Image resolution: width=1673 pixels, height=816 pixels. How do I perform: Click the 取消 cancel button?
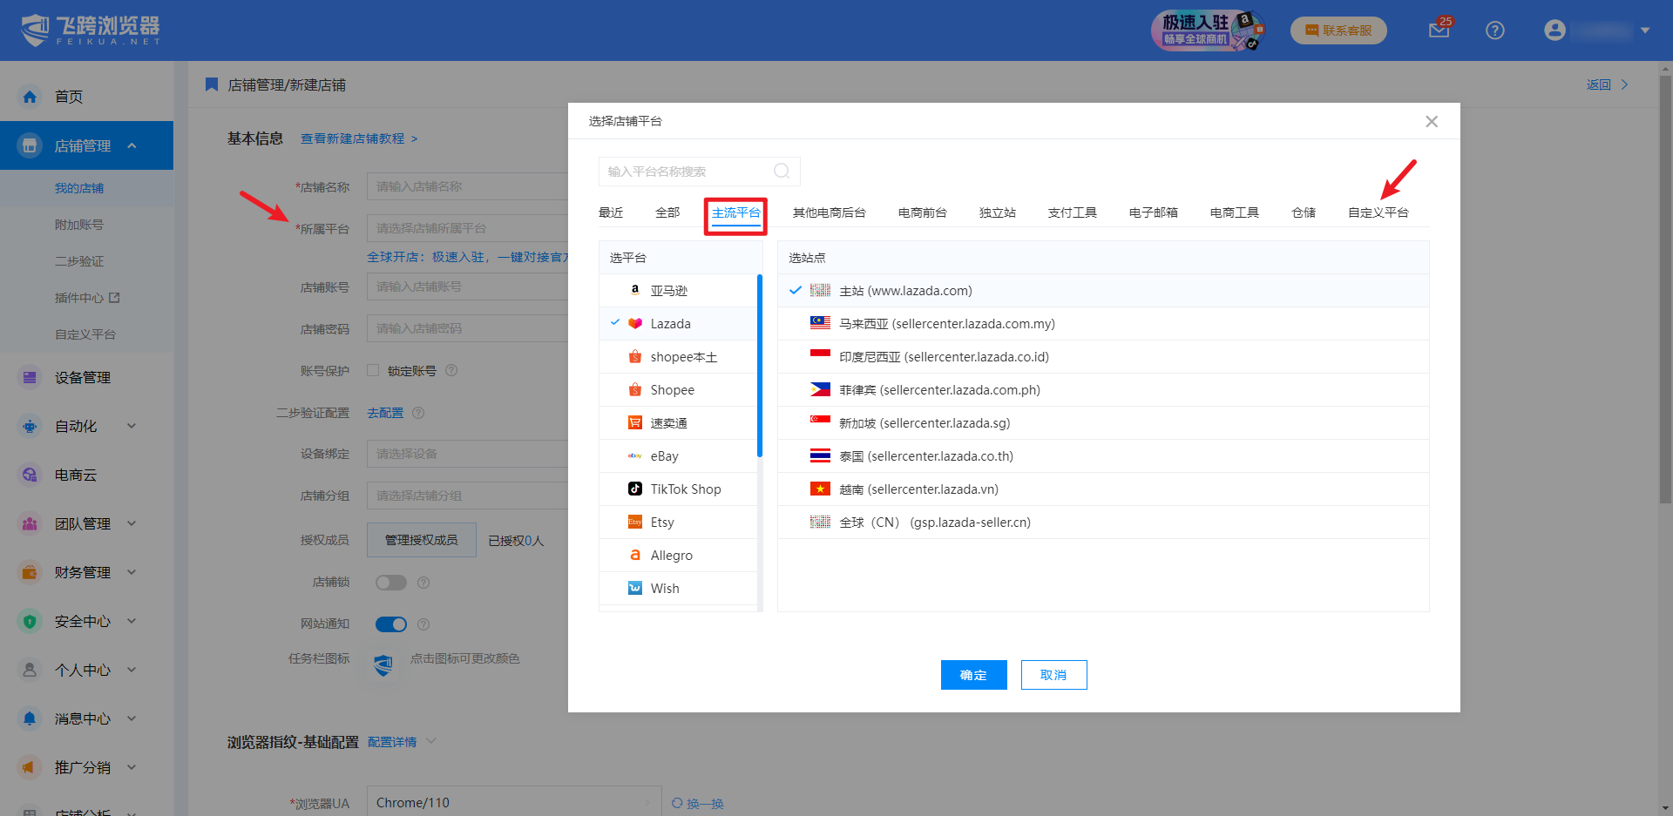(1054, 675)
